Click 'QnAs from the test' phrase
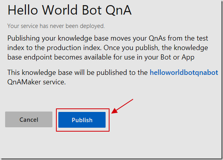This screenshot has height=160, width=223. (178, 38)
